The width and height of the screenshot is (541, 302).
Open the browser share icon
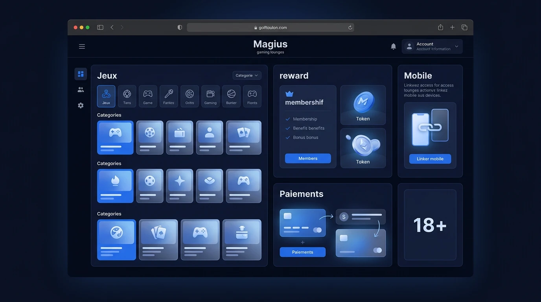click(x=441, y=27)
